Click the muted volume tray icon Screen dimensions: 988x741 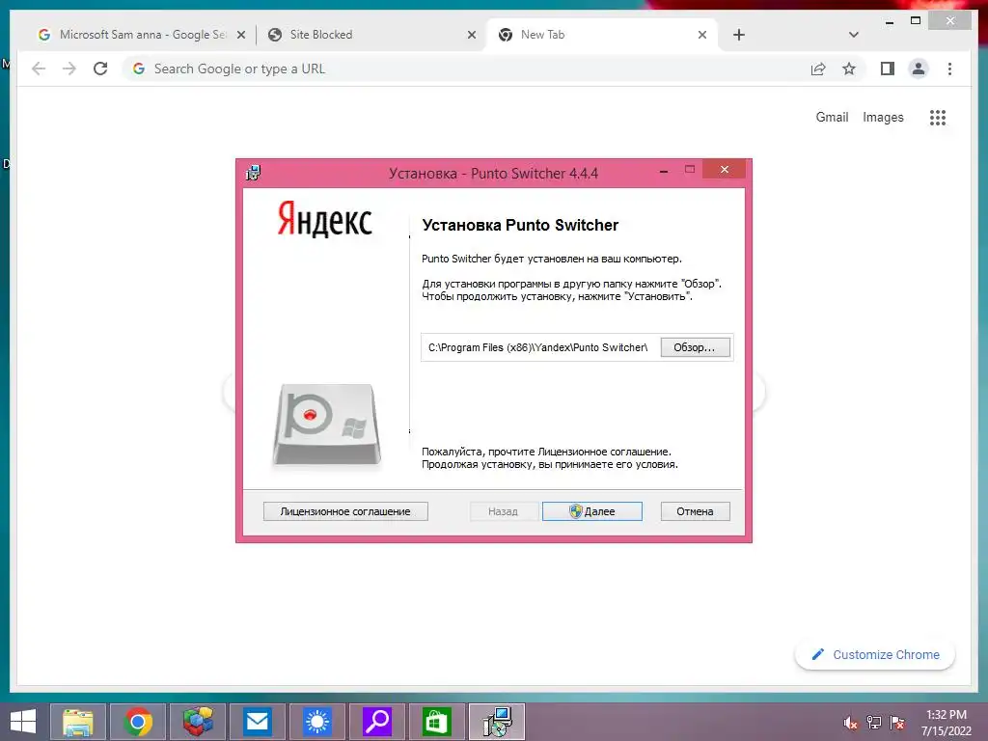tap(850, 723)
